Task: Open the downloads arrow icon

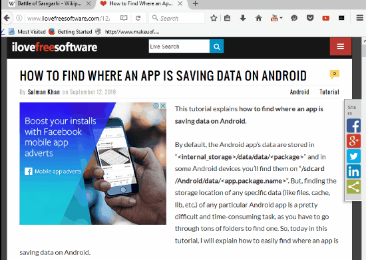Action: click(x=243, y=18)
